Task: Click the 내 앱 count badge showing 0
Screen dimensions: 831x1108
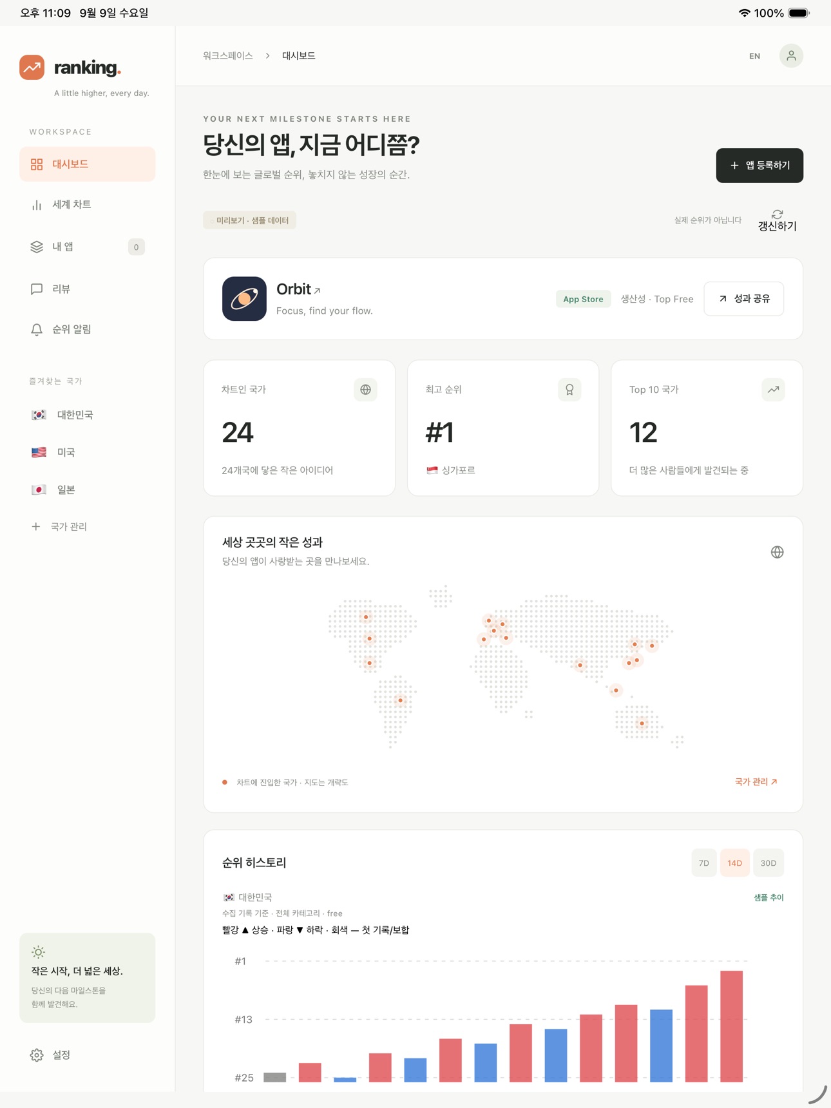Action: pyautogui.click(x=136, y=247)
